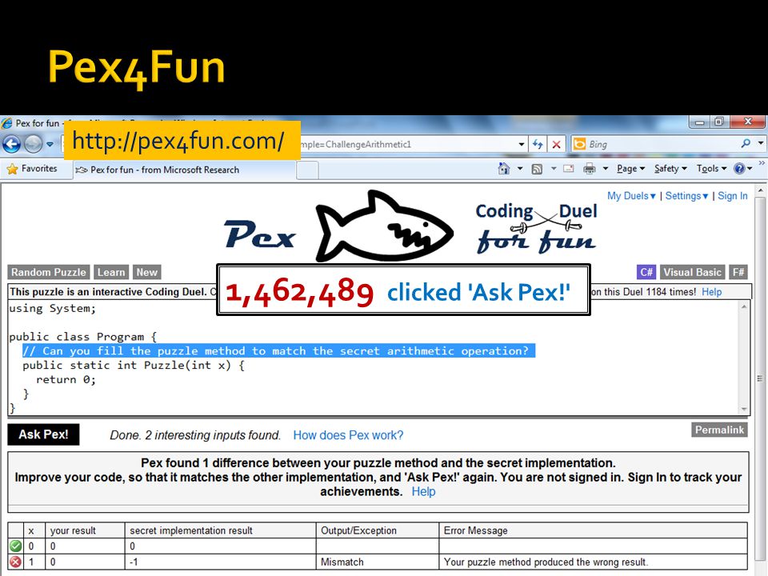Screen dimensions: 768x576
Task: Click Help link in the results message
Action: 423,492
